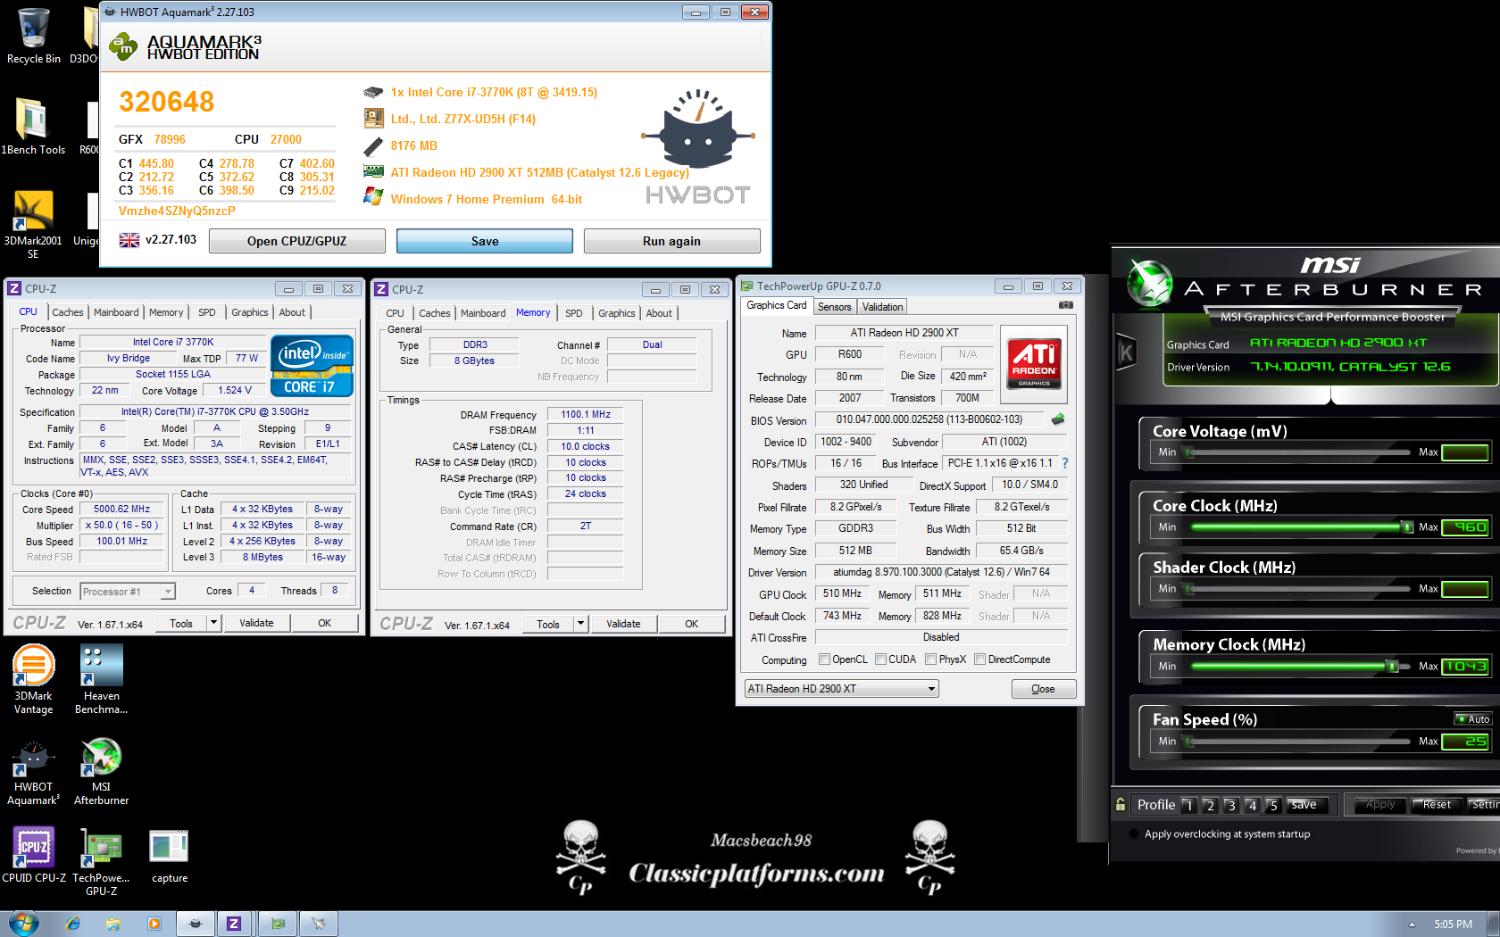Open About tab in left CPU-Z
This screenshot has width=1500, height=937.
click(292, 312)
